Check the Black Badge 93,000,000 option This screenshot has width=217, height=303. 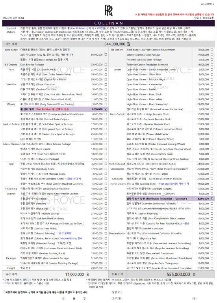click(x=106, y=54)
